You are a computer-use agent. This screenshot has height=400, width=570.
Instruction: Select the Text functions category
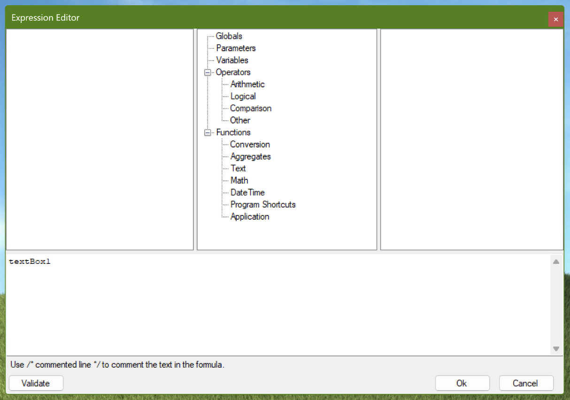238,168
